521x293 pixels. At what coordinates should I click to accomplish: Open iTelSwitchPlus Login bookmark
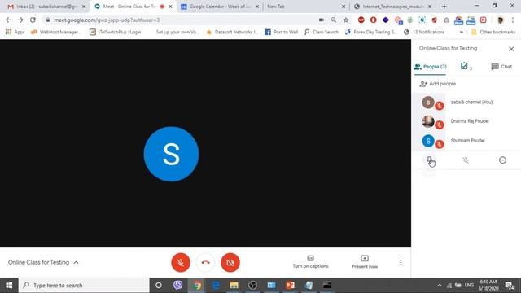[x=116, y=32]
